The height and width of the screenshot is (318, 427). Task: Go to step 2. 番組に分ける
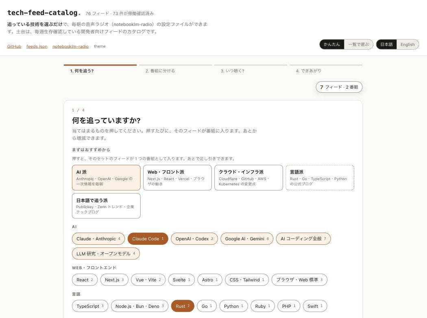(175, 69)
